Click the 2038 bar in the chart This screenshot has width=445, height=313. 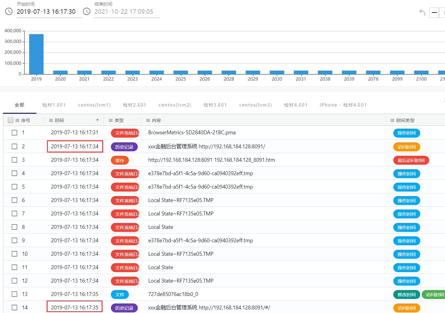pyautogui.click(x=325, y=72)
